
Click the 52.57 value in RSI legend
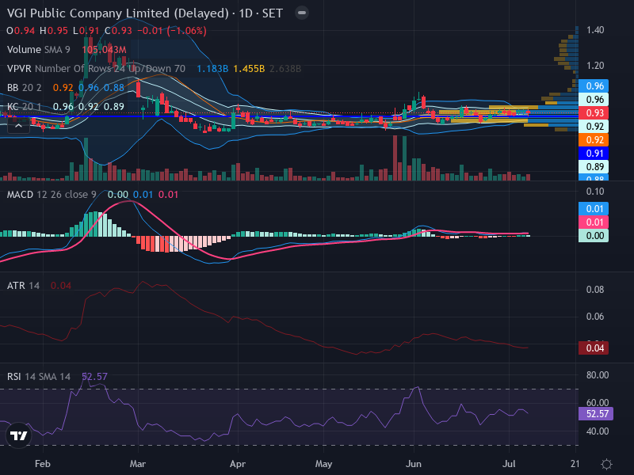pos(94,377)
